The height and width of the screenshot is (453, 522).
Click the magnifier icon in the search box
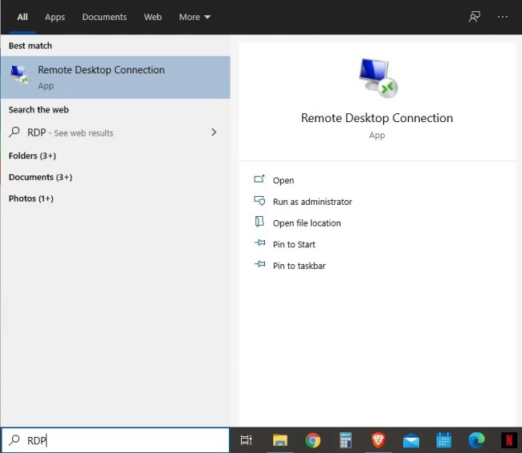(x=14, y=440)
